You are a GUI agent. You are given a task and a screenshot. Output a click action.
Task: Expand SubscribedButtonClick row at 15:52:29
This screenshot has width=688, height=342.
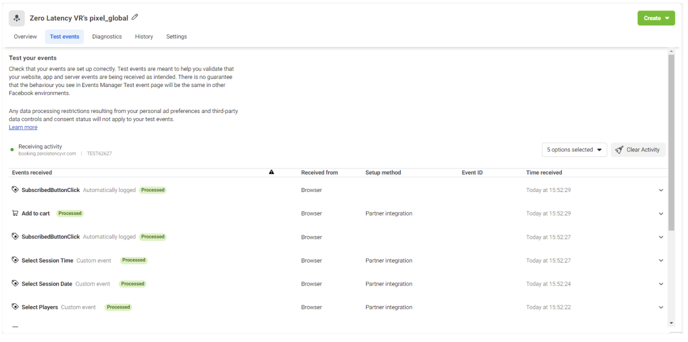pyautogui.click(x=661, y=190)
